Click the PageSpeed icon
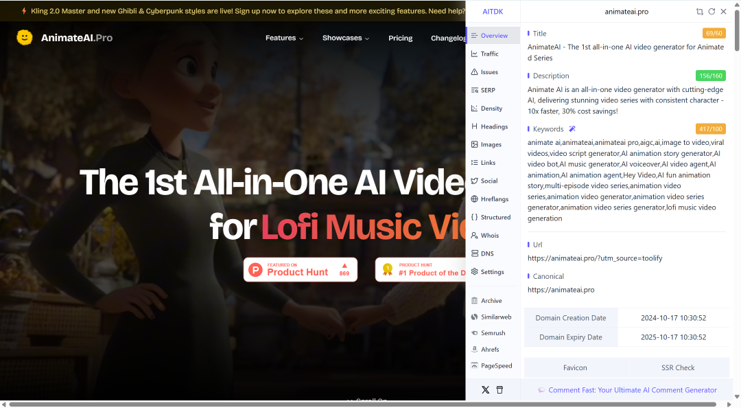This screenshot has width=741, height=408. click(475, 365)
